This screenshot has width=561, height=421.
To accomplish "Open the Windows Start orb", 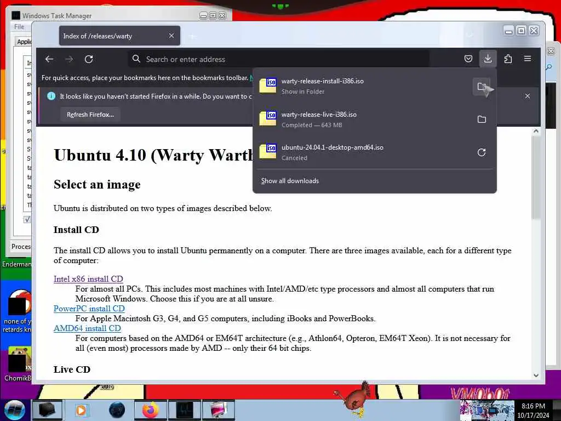I will point(14,410).
